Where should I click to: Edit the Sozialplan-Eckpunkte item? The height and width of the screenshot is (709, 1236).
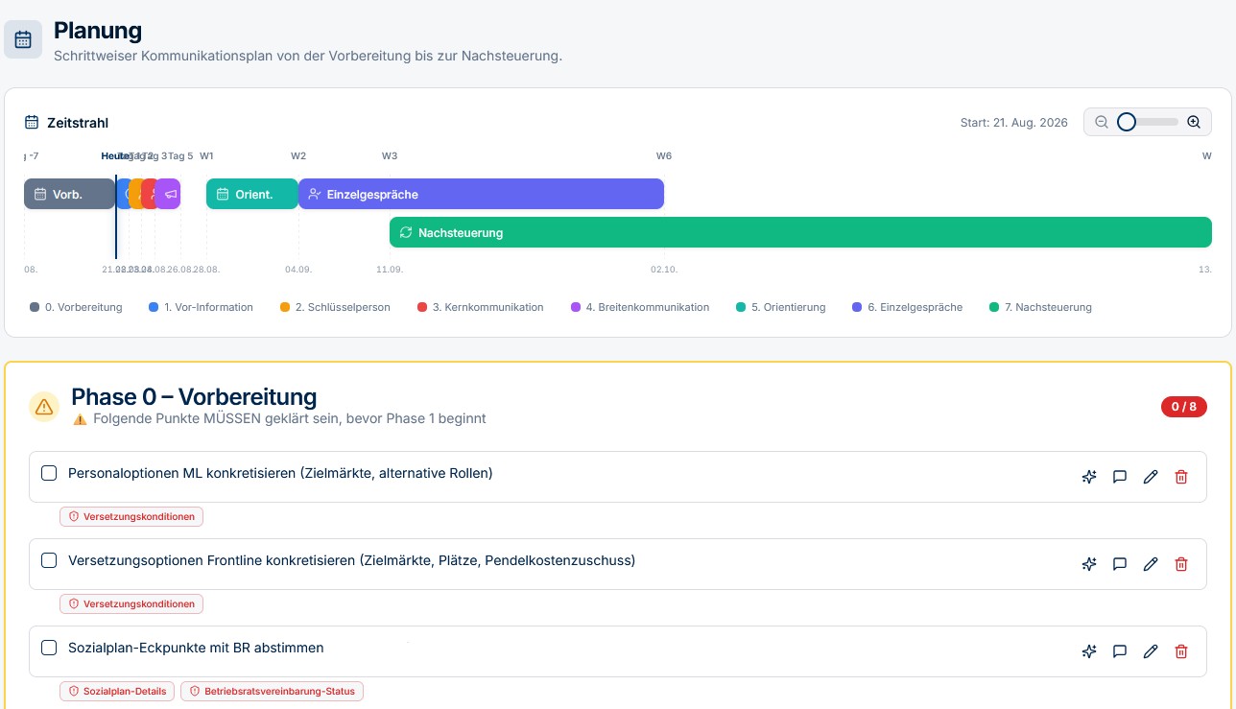pos(1151,651)
